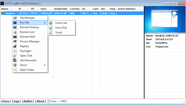
Task: Open the View dropdown arrow
Action: [58, 101]
